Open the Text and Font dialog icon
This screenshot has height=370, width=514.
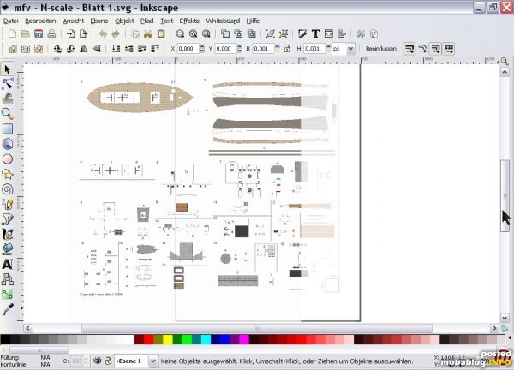315,33
